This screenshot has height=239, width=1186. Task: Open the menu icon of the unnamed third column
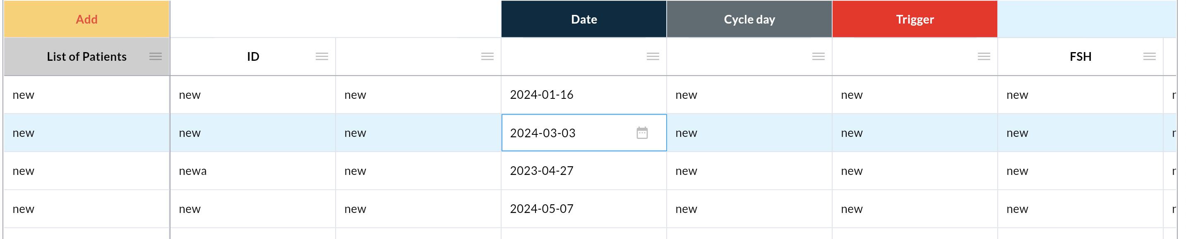[487, 57]
